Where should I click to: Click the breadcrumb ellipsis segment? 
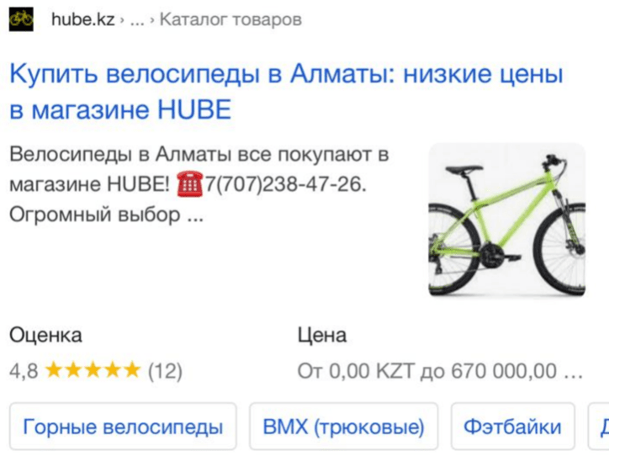pos(137,21)
